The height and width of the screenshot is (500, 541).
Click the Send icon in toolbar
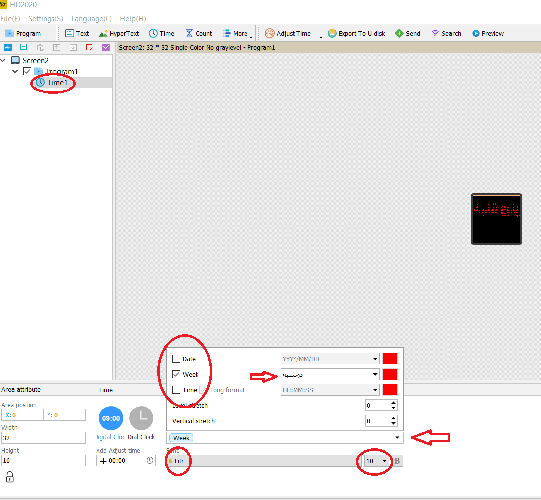(399, 33)
